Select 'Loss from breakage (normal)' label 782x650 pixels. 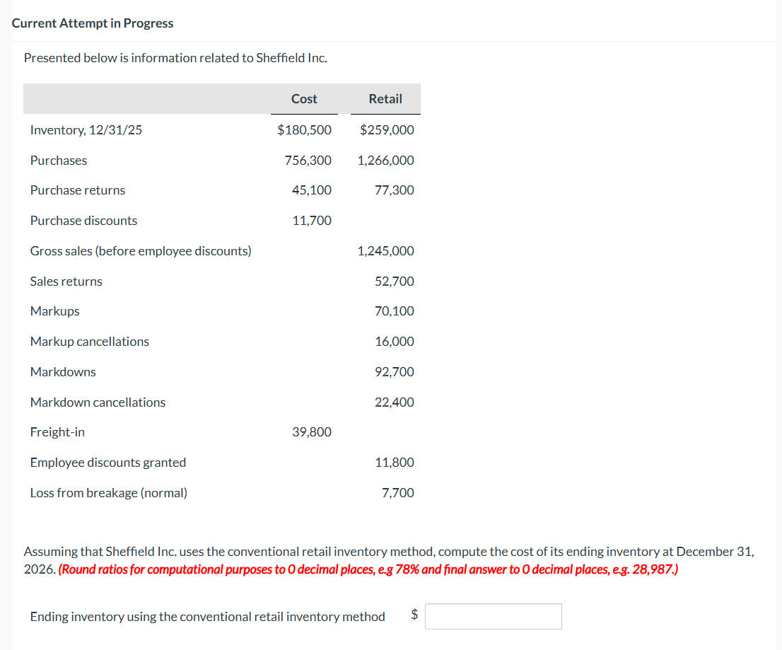tap(109, 493)
